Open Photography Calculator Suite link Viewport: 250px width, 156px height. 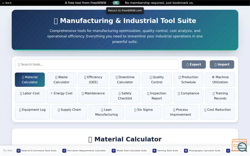pyautogui.click(x=202, y=150)
